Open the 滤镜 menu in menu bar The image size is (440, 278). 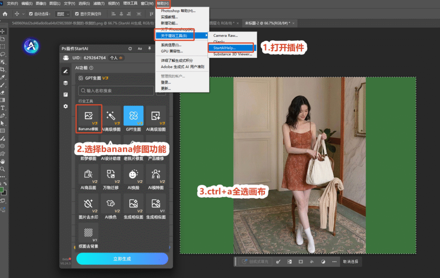click(99, 3)
